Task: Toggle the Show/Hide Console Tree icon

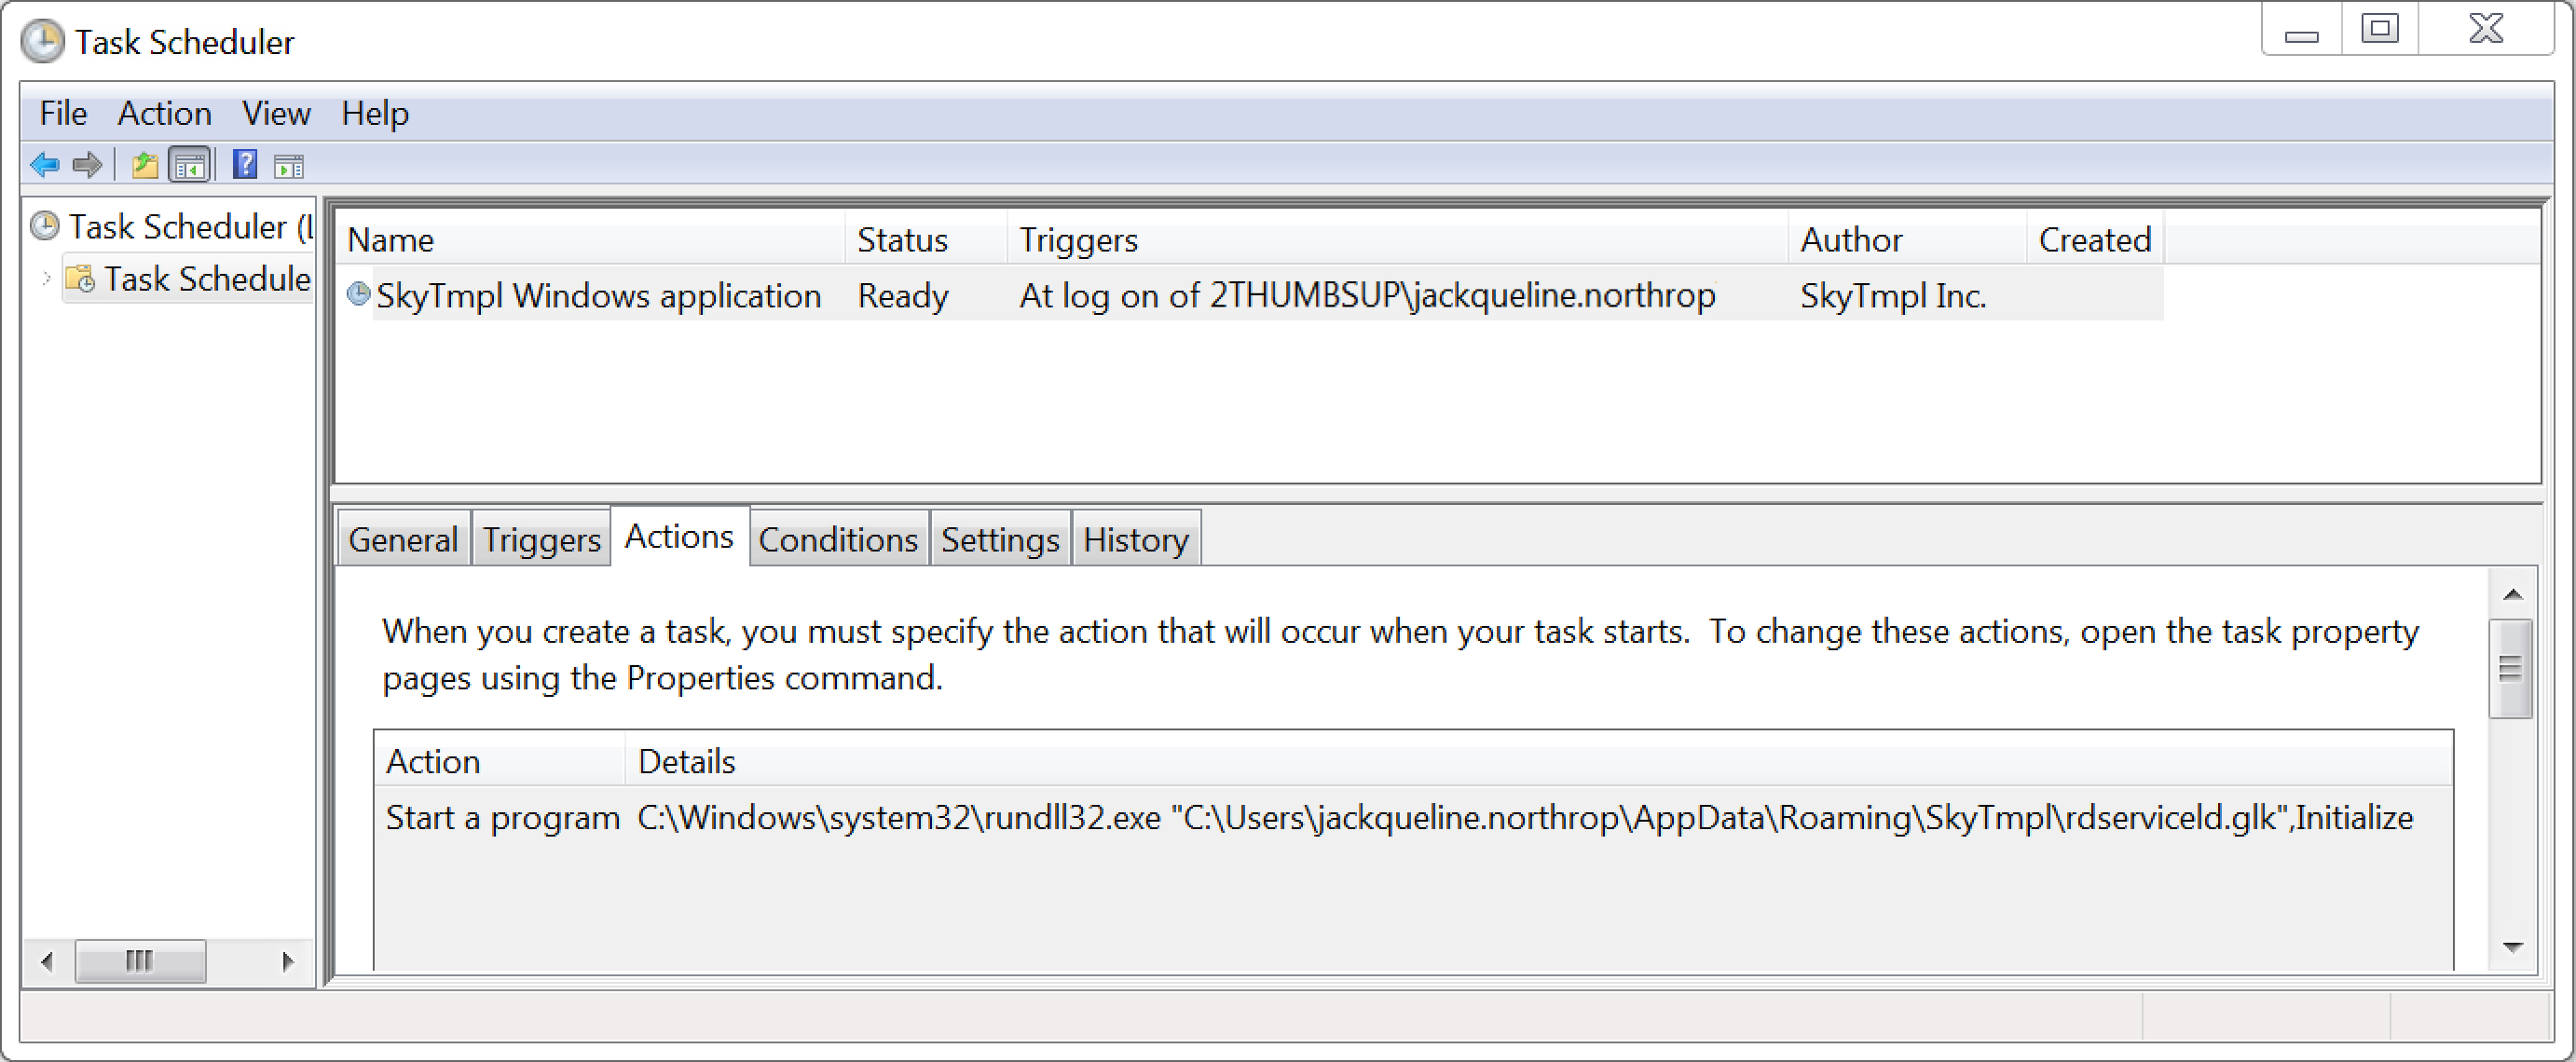Action: [x=189, y=165]
